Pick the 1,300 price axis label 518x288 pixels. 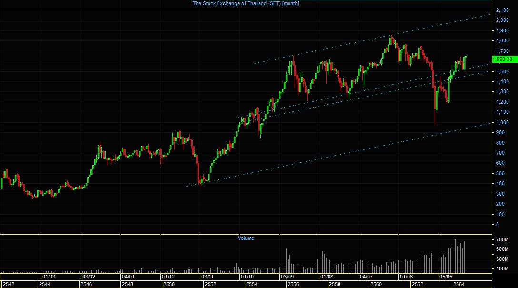click(x=502, y=92)
